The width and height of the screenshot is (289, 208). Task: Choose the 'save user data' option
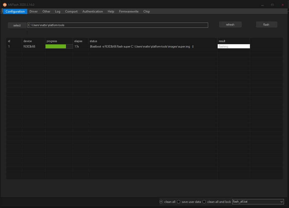pos(179,202)
